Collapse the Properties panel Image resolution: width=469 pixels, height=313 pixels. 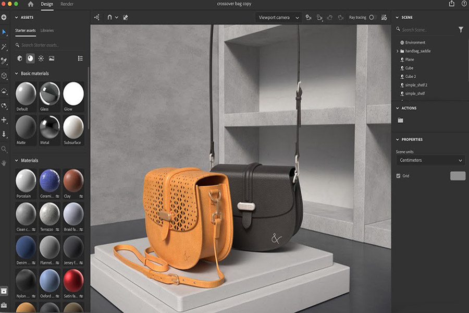pyautogui.click(x=397, y=140)
